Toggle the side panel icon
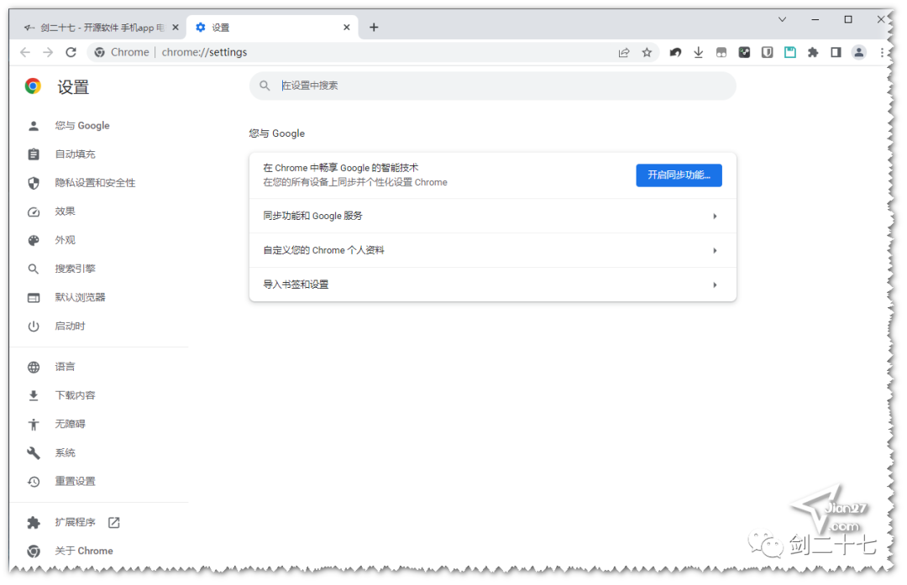Image resolution: width=907 pixels, height=585 pixels. click(836, 53)
